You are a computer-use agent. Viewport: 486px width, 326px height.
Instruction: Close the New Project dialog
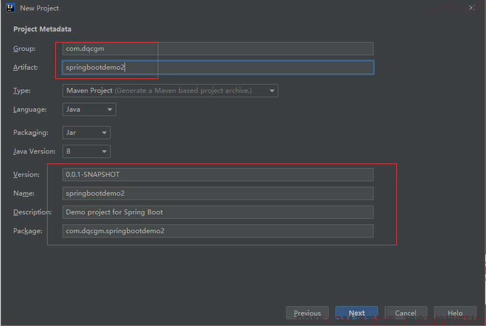pyautogui.click(x=472, y=8)
